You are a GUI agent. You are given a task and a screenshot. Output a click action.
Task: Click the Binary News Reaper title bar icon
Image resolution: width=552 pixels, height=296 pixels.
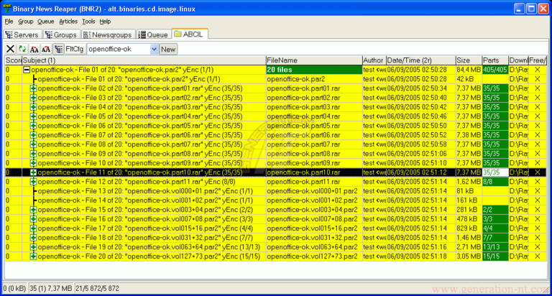coord(6,9)
